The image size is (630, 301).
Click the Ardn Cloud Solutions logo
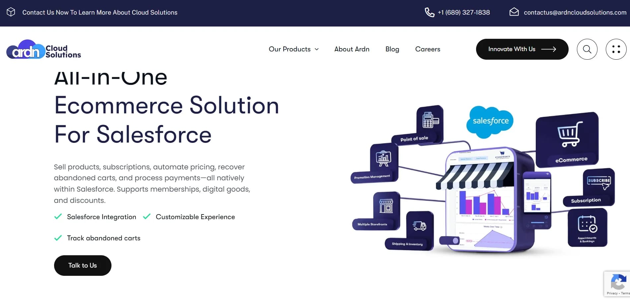(43, 50)
